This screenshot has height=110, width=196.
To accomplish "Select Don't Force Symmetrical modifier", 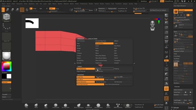I will pyautogui.click(x=119, y=84).
